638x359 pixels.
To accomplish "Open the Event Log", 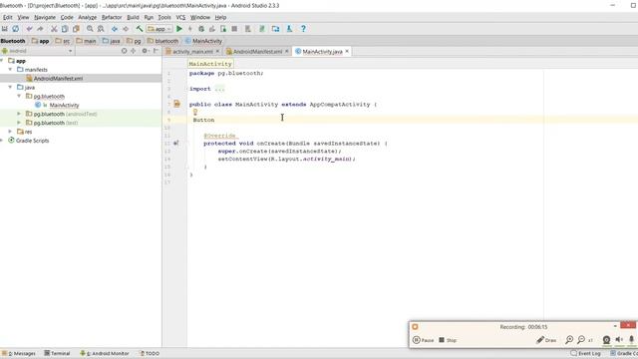I will (x=585, y=353).
